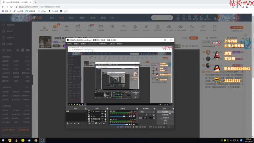Pop out the Controls dock panel

click(x=173, y=109)
